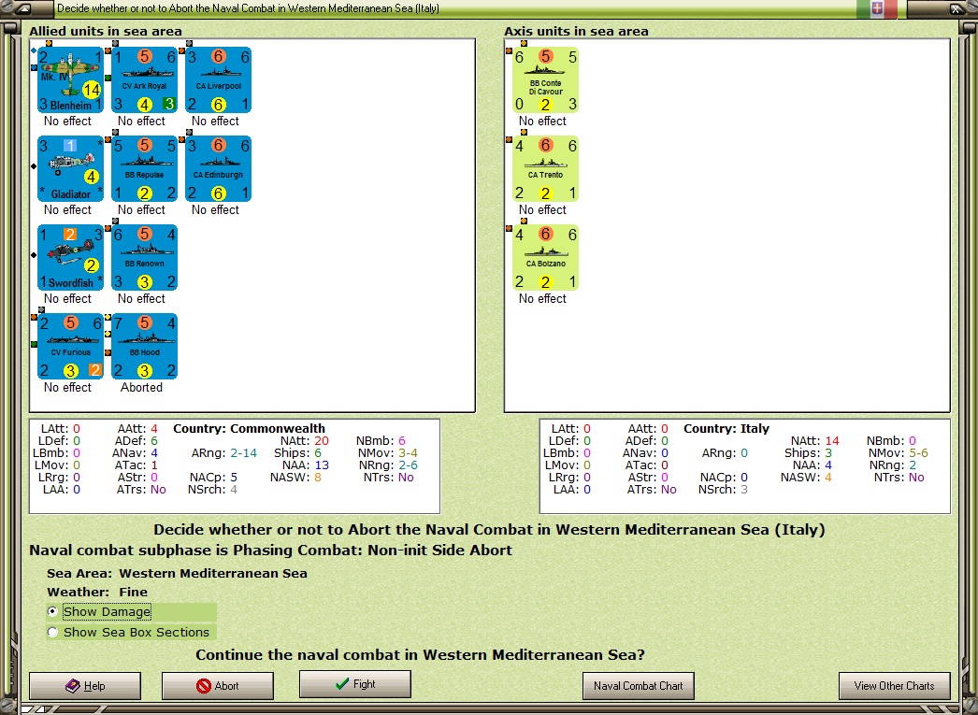Abort the naval combat

(x=218, y=686)
